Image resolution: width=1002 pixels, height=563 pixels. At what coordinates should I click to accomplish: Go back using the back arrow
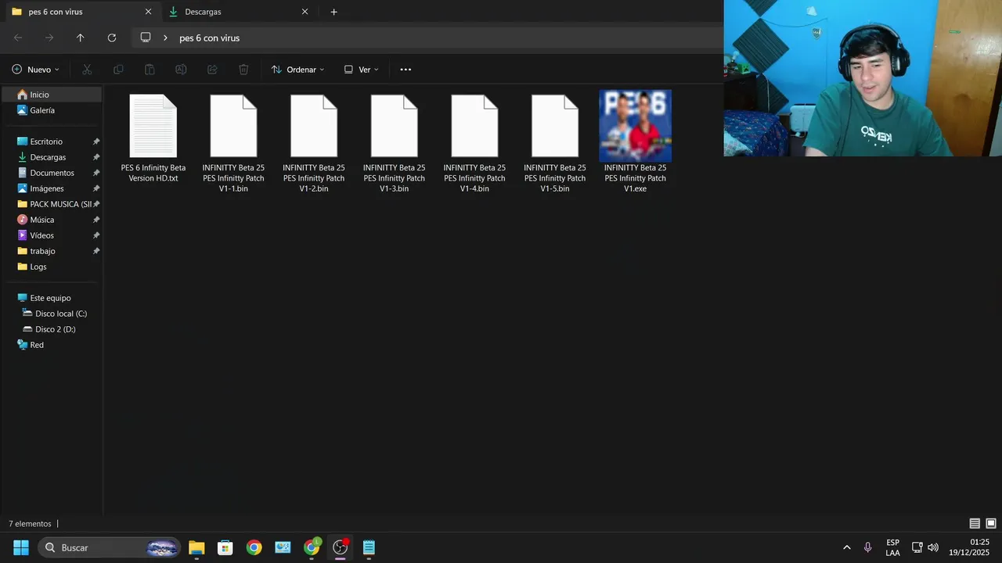point(18,38)
